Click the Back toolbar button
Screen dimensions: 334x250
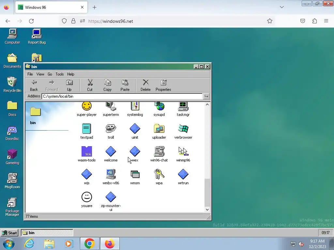pos(34,85)
